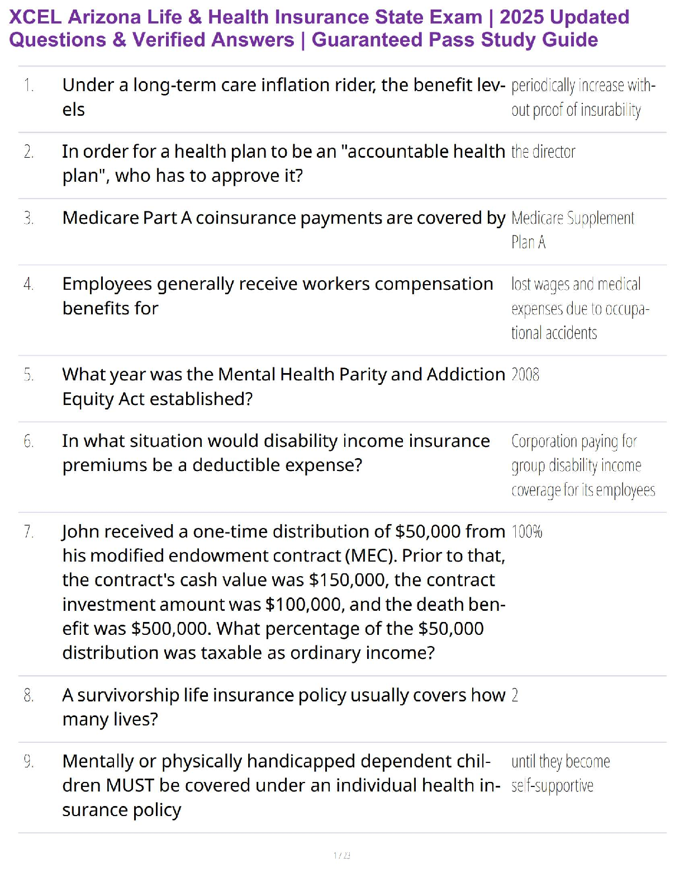Click answer 'Corporation paying for group disability income'
This screenshot has height=886, width=684.
583,465
